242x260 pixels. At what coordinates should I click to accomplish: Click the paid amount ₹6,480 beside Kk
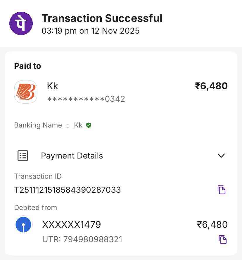[211, 86]
